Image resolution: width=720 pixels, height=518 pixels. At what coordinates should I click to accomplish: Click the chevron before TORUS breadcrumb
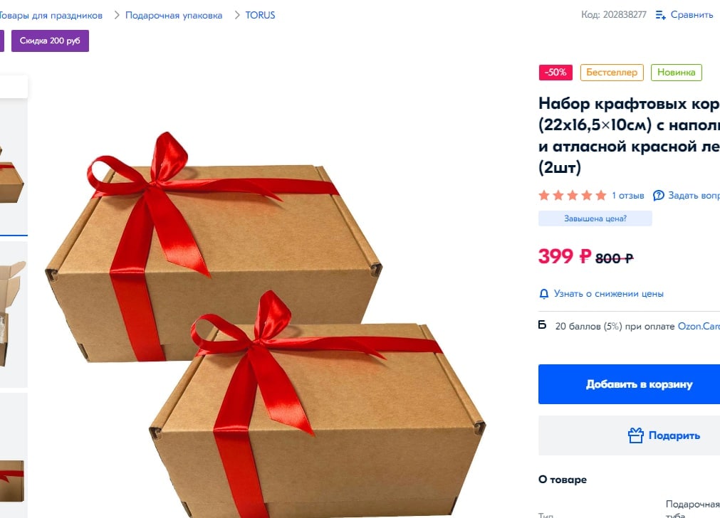pos(237,15)
